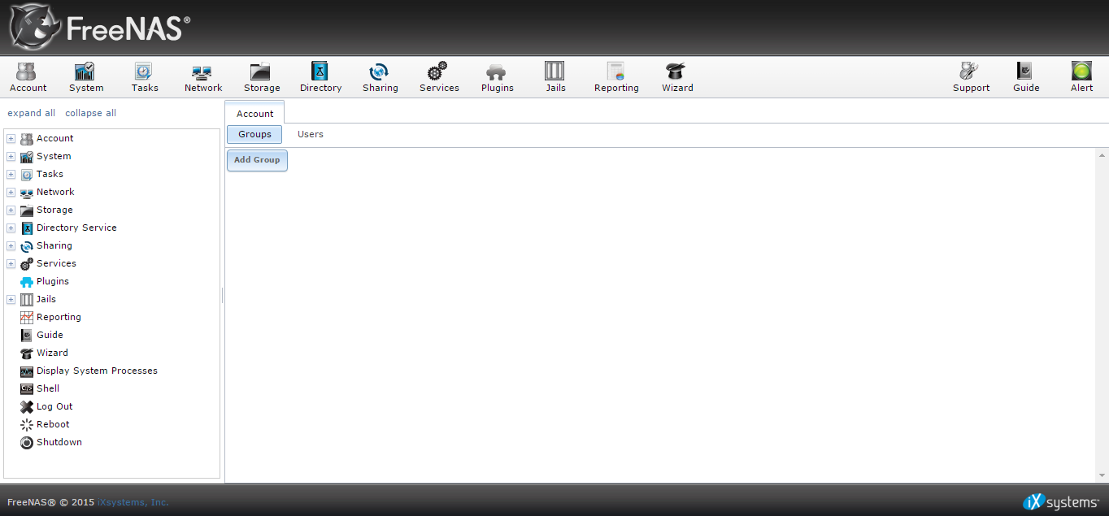Open Account from the top toolbar
The width and height of the screenshot is (1109, 516).
point(28,78)
